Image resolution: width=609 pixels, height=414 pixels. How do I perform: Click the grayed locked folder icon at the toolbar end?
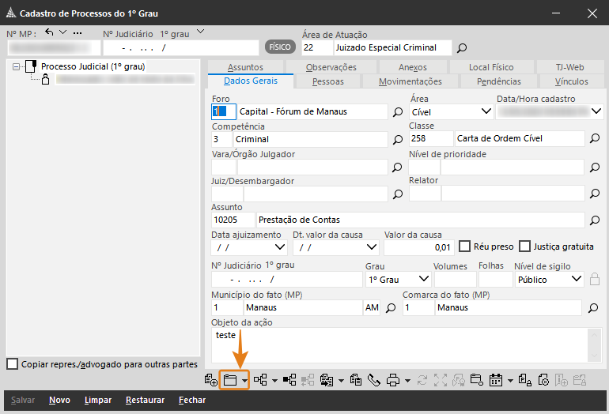[x=580, y=380]
